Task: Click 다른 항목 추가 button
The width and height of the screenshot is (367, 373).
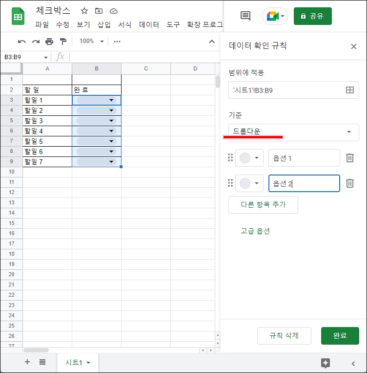Action: tap(263, 204)
